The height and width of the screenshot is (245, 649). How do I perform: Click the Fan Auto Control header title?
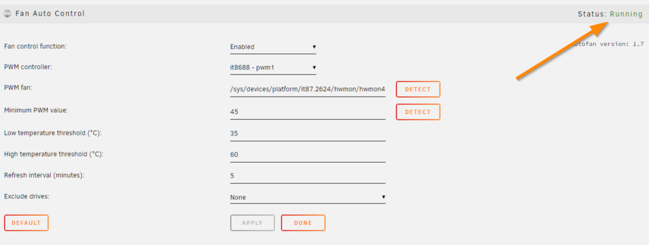point(50,14)
